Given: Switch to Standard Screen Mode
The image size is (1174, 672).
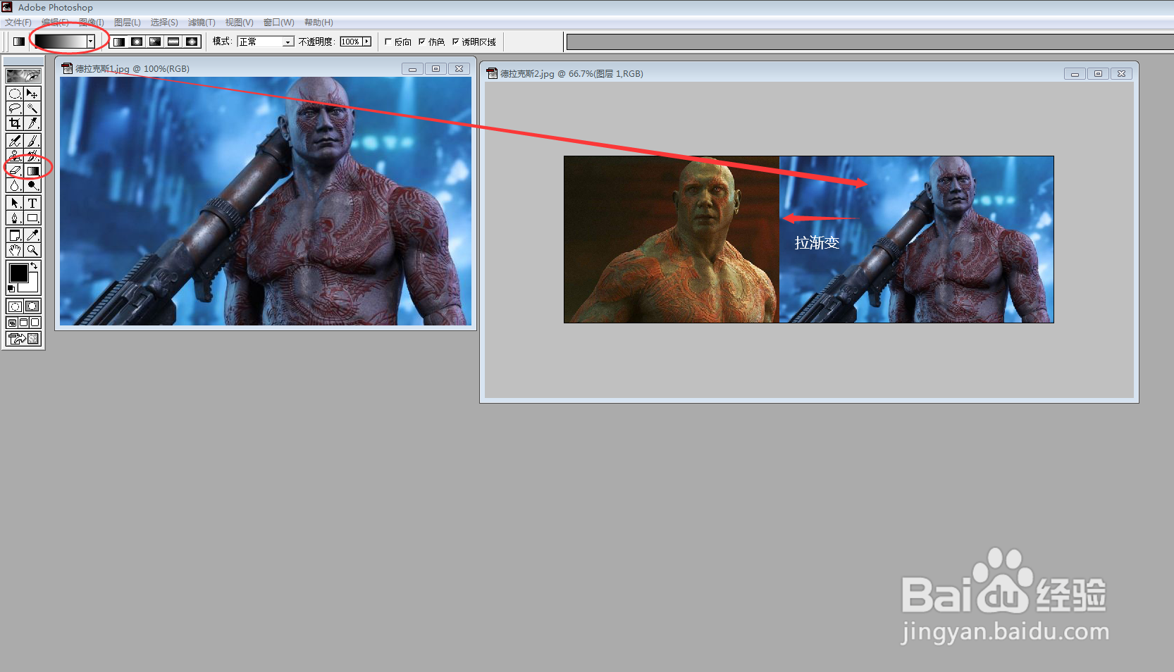Looking at the screenshot, I should tap(12, 323).
